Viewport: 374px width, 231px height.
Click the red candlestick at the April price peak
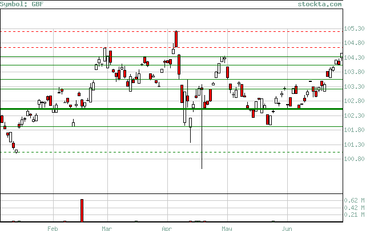[x=176, y=39]
